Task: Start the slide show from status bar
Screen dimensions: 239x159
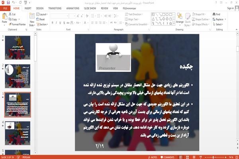Action: pyautogui.click(x=201, y=157)
